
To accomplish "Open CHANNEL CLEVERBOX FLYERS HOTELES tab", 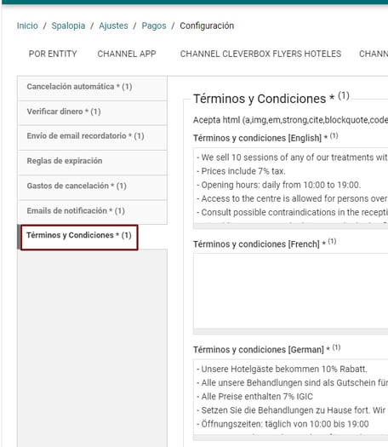I will tap(260, 54).
